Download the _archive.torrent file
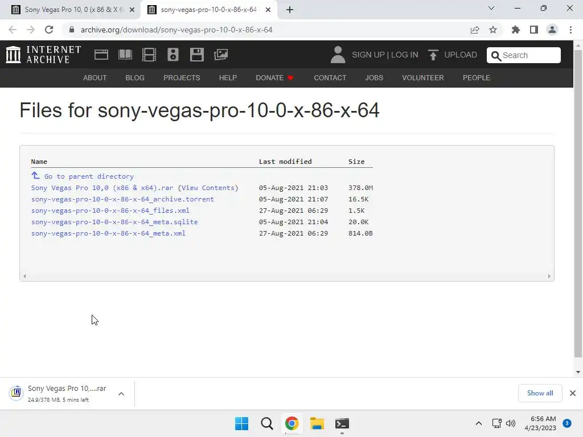583x437 pixels. click(123, 199)
